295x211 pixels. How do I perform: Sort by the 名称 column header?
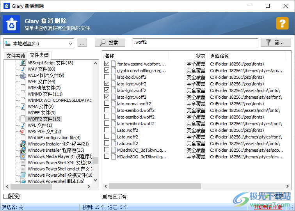click(x=136, y=56)
